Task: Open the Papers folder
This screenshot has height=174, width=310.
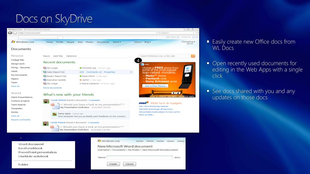Action: pyautogui.click(x=15, y=79)
